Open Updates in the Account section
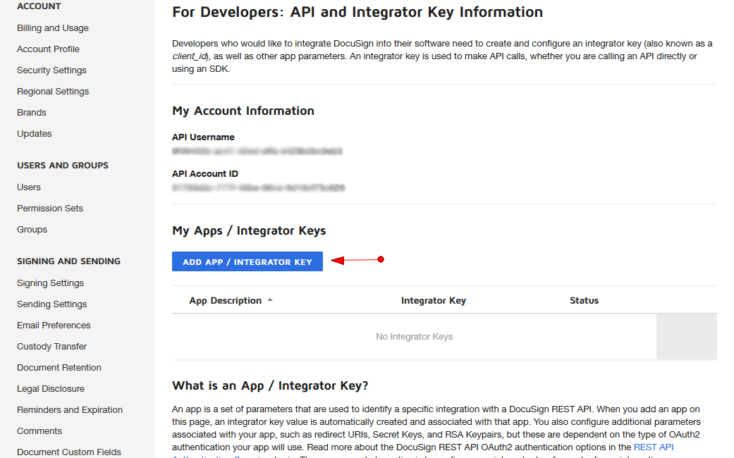This screenshot has width=734, height=458. pos(34,133)
